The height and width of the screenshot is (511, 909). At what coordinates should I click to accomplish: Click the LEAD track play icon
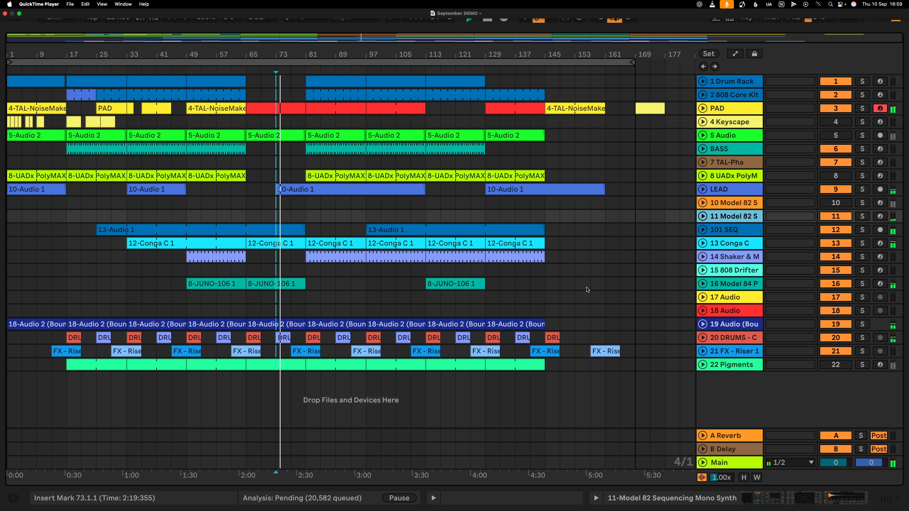[702, 189]
